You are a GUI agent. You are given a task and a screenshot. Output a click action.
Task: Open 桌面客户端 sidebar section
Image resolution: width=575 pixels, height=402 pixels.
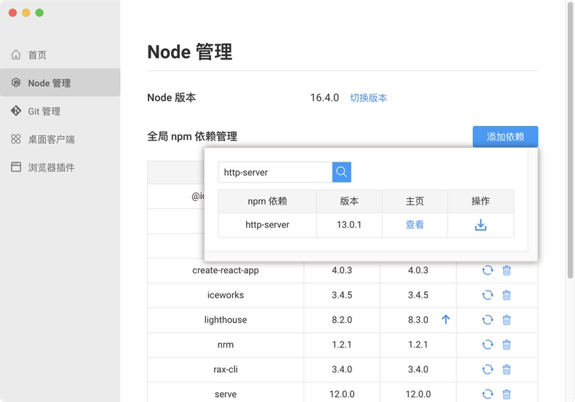[51, 139]
